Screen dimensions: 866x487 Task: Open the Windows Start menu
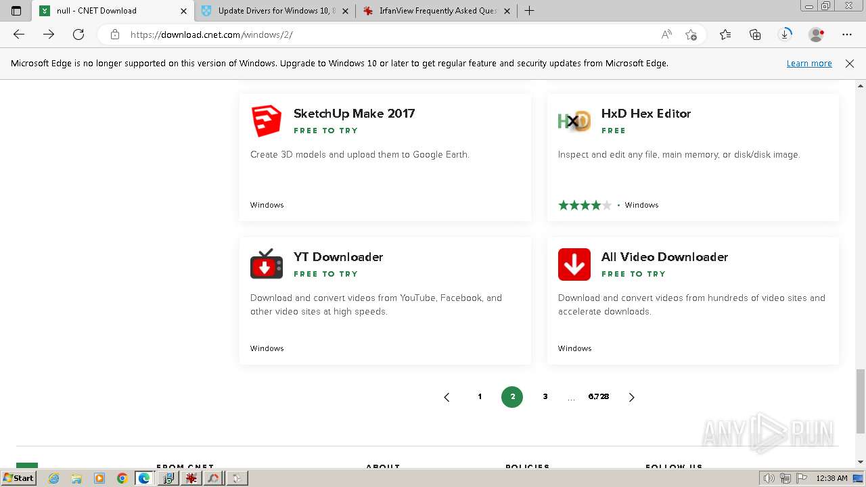click(x=18, y=478)
